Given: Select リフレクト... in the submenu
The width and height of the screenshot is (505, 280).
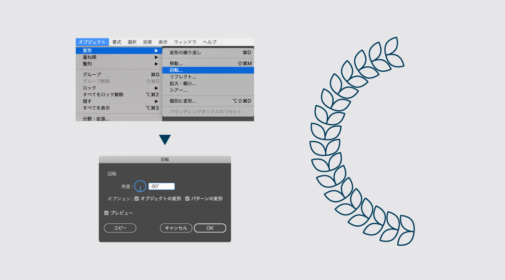Looking at the screenshot, I should pos(208,77).
